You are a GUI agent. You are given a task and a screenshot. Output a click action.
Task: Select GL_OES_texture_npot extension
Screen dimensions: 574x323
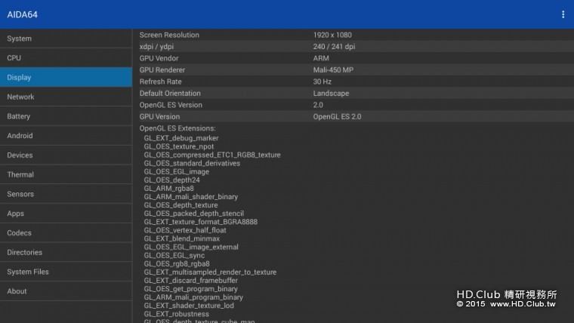[x=179, y=146]
